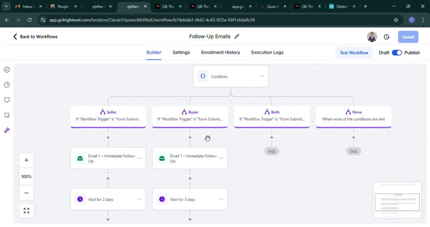The width and height of the screenshot is (430, 227).
Task: Add a step below the Both branch
Action: pos(272,137)
